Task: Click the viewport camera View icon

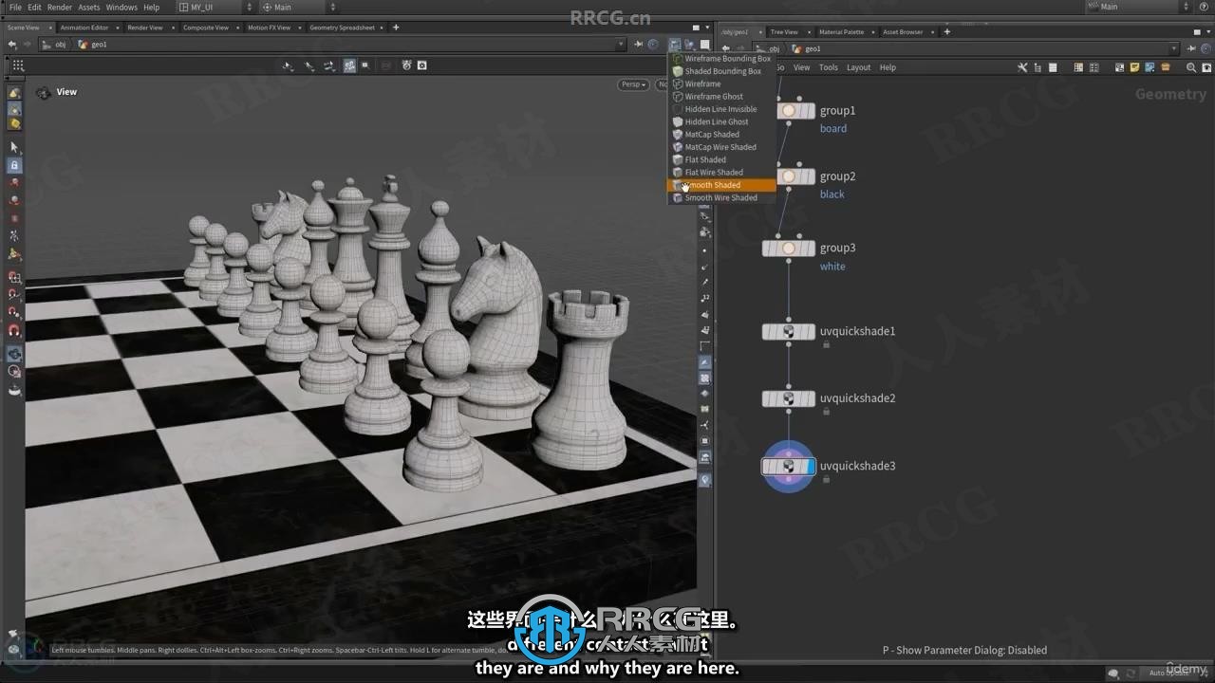Action: point(44,92)
